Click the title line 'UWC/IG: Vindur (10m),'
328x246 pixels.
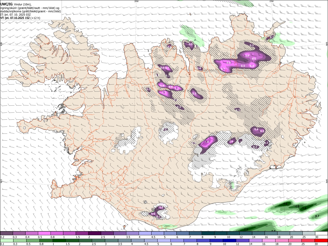click(16, 4)
